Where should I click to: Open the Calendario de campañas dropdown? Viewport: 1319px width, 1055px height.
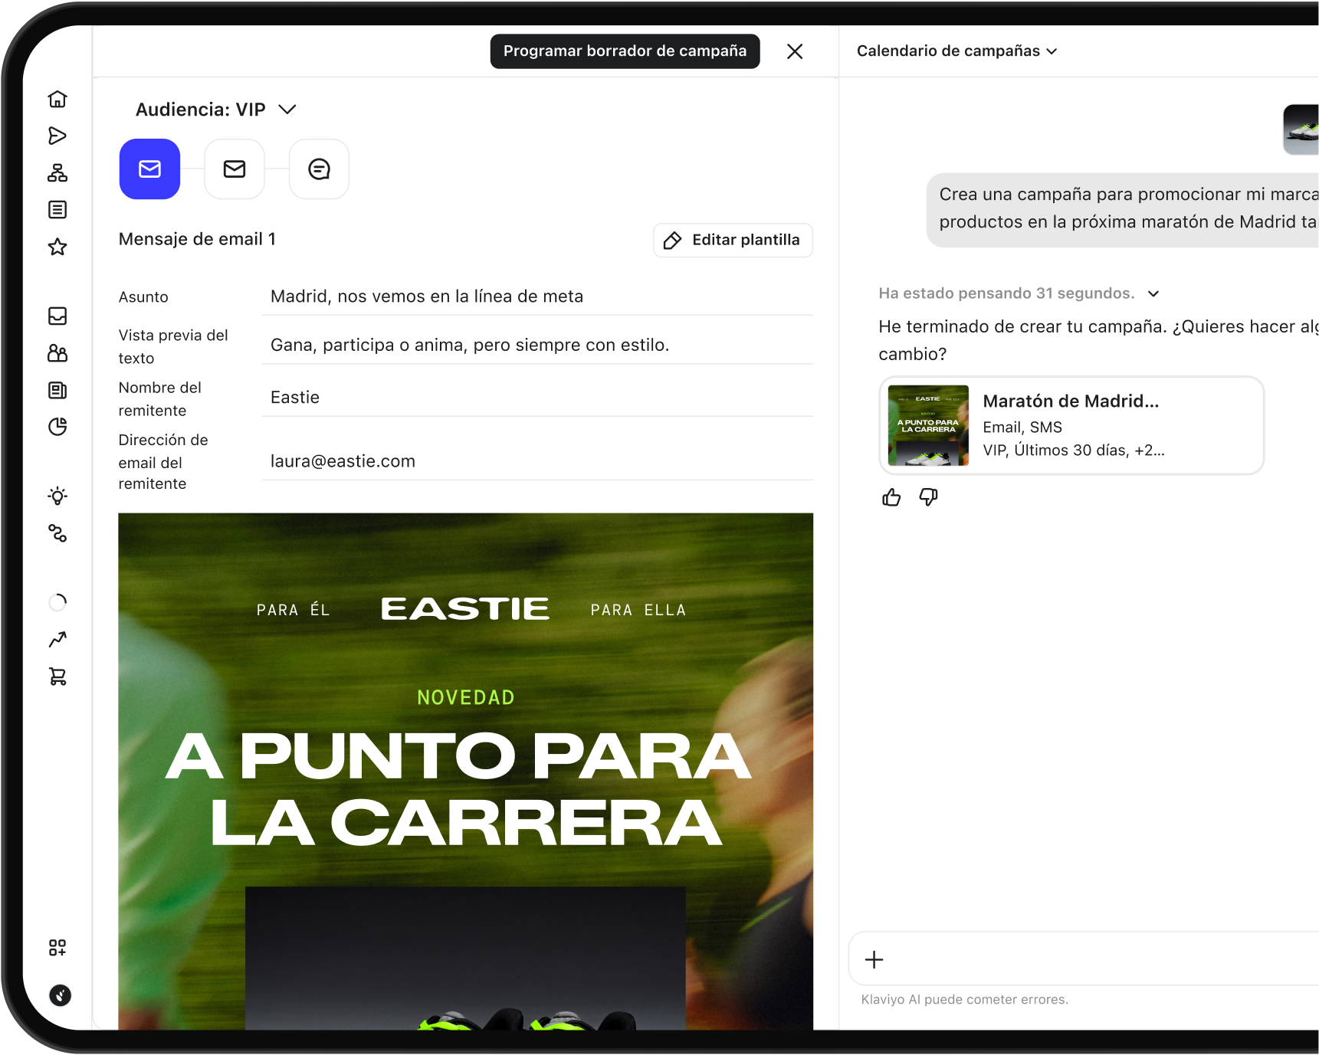957,51
